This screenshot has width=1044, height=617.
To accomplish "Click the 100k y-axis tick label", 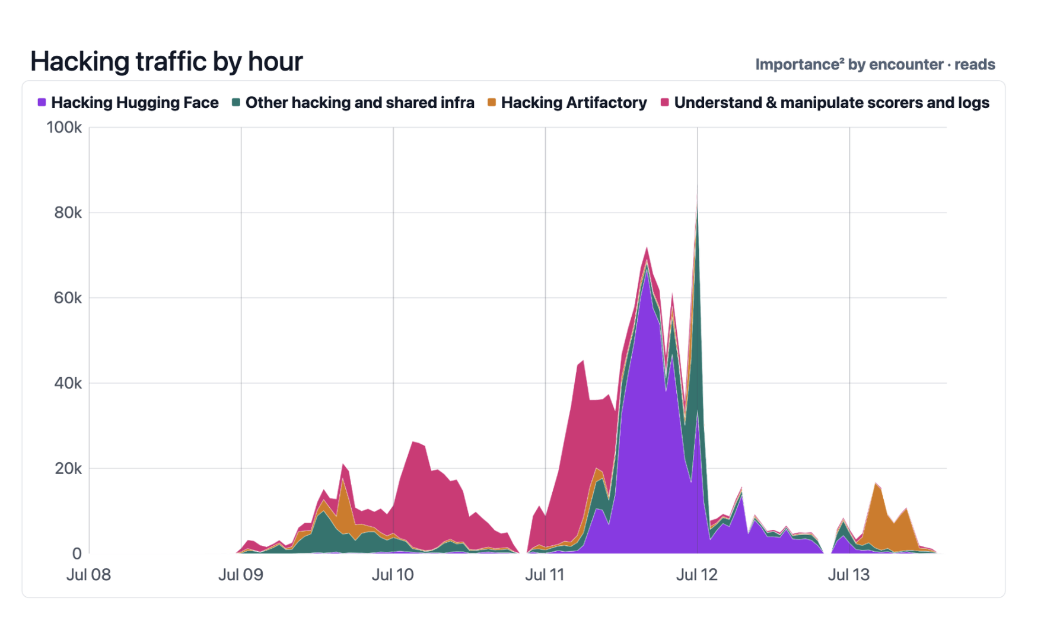I will (64, 127).
